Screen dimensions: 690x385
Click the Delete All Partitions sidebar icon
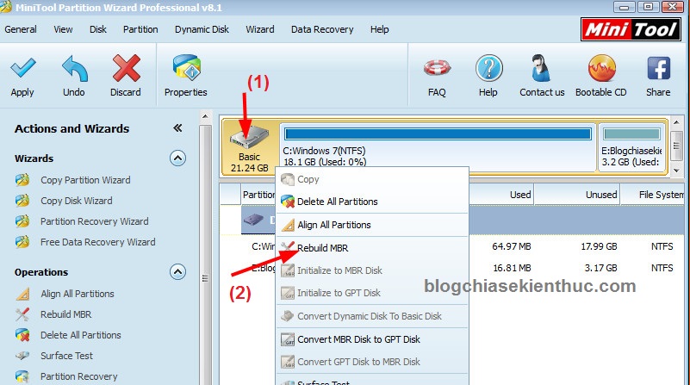pos(22,335)
